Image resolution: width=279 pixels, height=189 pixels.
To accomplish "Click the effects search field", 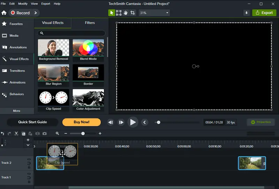I will coord(71,33).
